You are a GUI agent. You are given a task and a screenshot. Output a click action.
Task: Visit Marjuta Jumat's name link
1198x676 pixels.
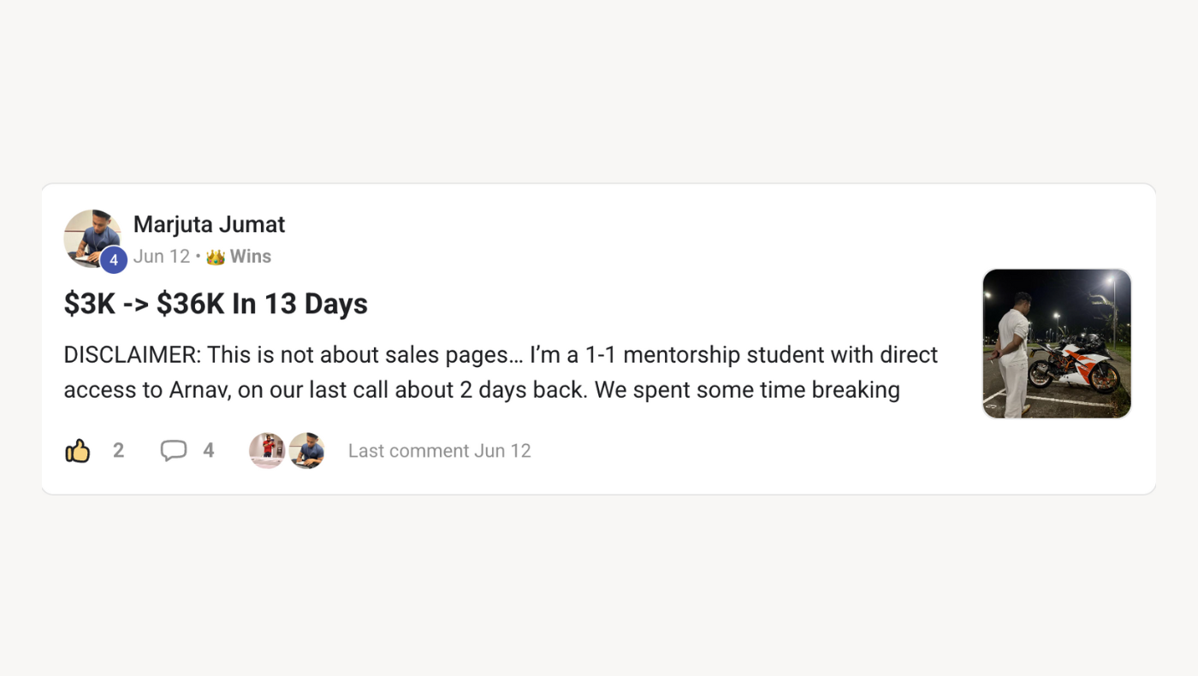click(x=209, y=224)
